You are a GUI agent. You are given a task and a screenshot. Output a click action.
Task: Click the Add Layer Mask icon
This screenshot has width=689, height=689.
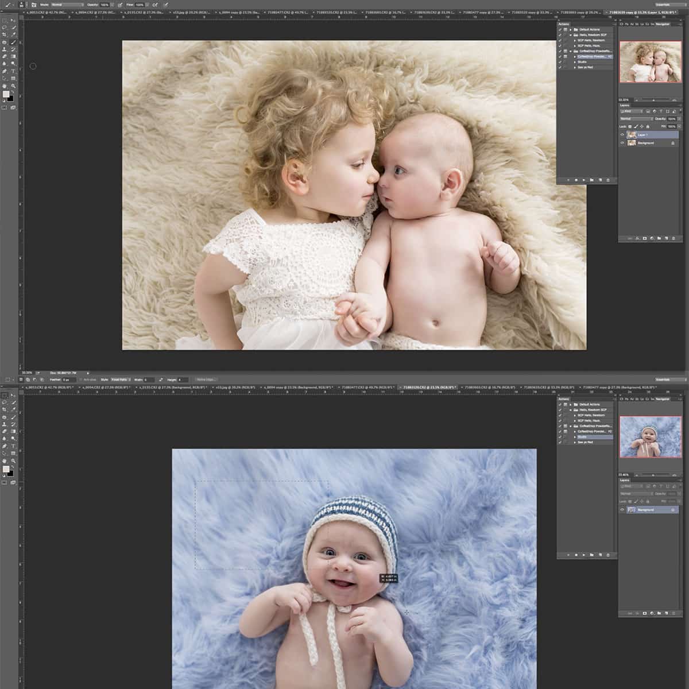click(x=645, y=238)
